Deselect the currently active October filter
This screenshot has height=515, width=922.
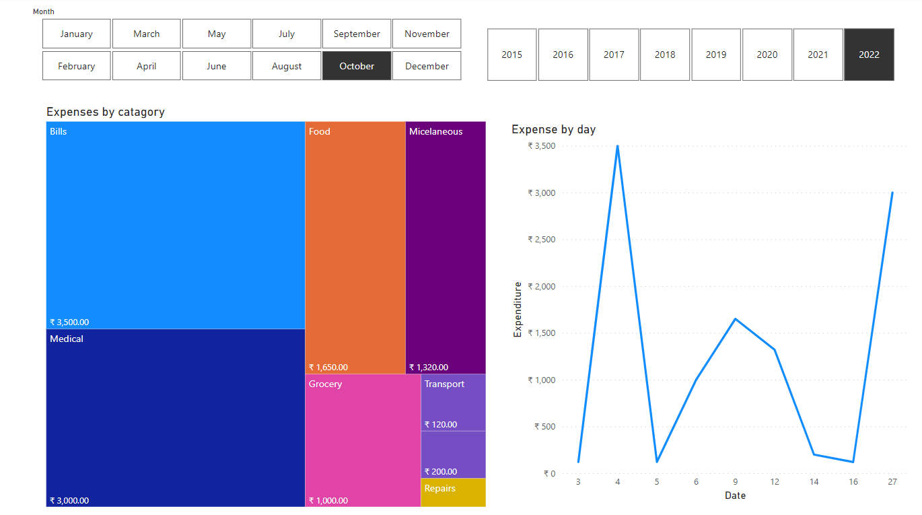[356, 65]
